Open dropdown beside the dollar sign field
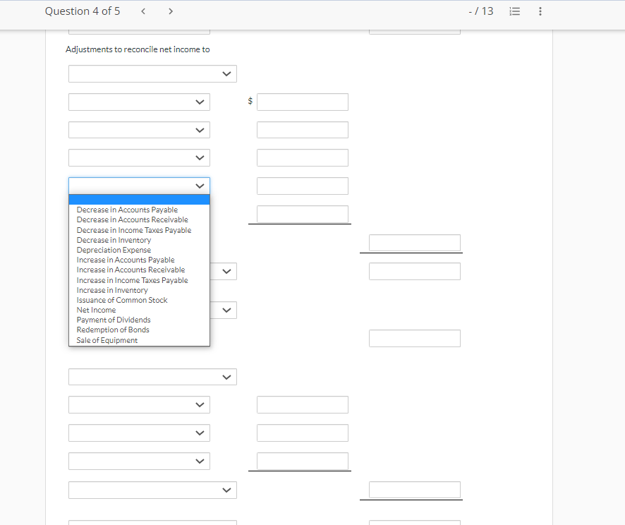The height and width of the screenshot is (525, 625). point(139,102)
